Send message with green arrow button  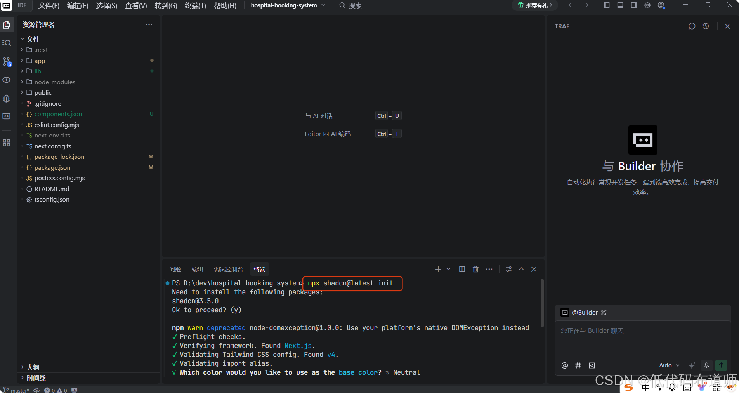point(721,365)
